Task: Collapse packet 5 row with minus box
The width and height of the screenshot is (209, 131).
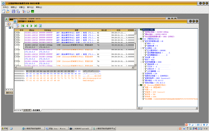Action: tap(17, 45)
